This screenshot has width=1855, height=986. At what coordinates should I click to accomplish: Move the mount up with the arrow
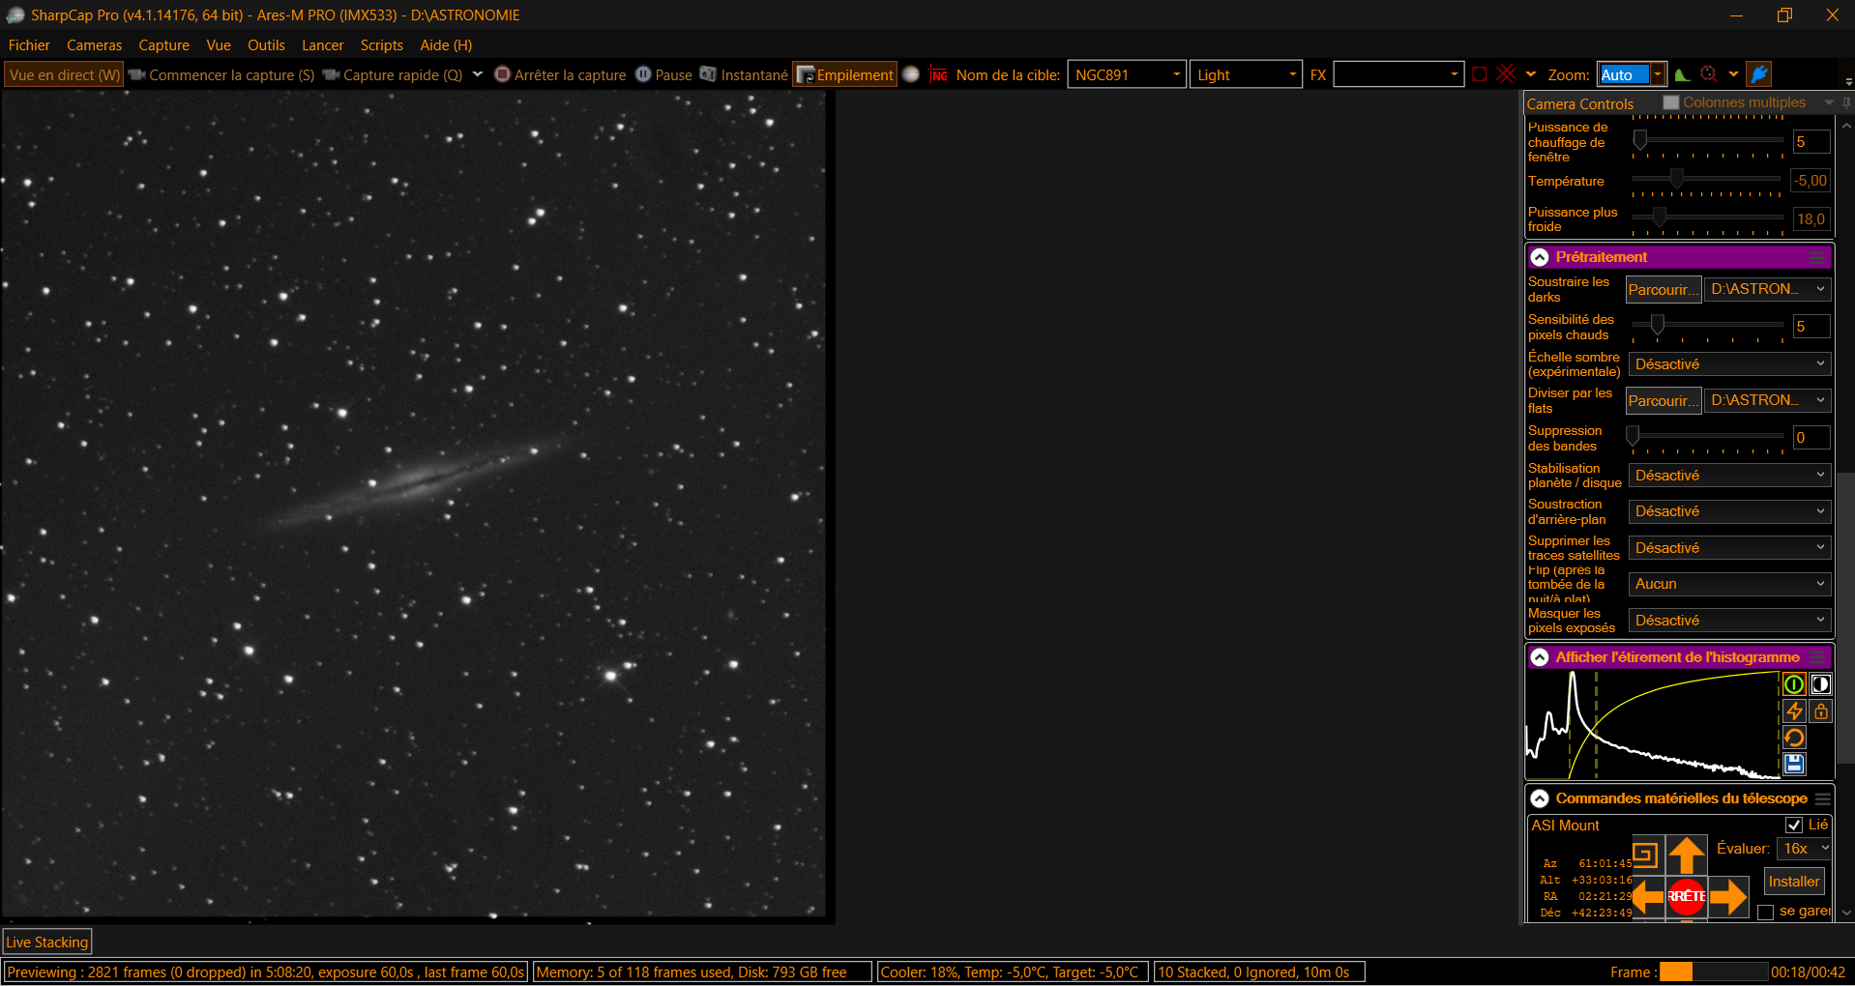[1687, 855]
